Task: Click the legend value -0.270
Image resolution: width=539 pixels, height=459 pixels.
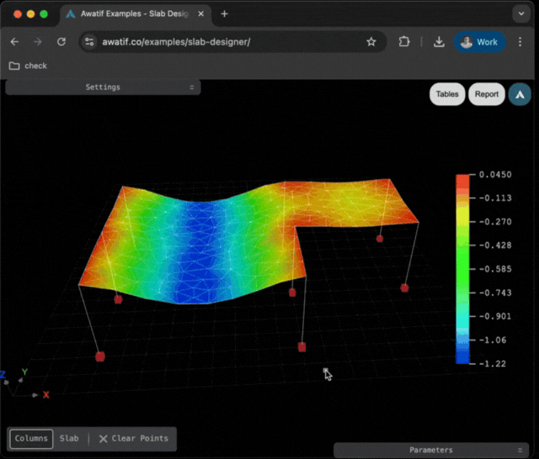Action: (495, 222)
